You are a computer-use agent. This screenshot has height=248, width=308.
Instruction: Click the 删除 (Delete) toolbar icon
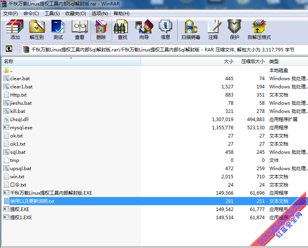coord(101,30)
